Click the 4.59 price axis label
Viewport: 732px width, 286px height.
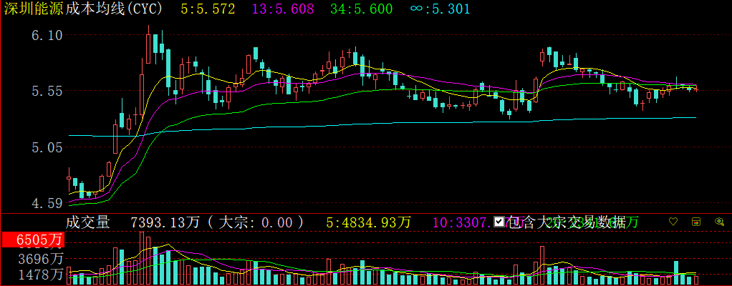coord(47,204)
